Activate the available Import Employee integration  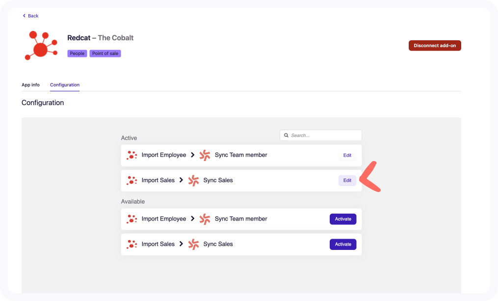coord(342,219)
